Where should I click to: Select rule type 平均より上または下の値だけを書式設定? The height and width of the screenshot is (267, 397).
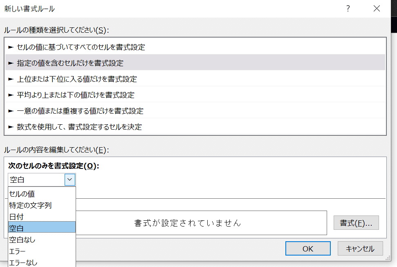[195, 95]
